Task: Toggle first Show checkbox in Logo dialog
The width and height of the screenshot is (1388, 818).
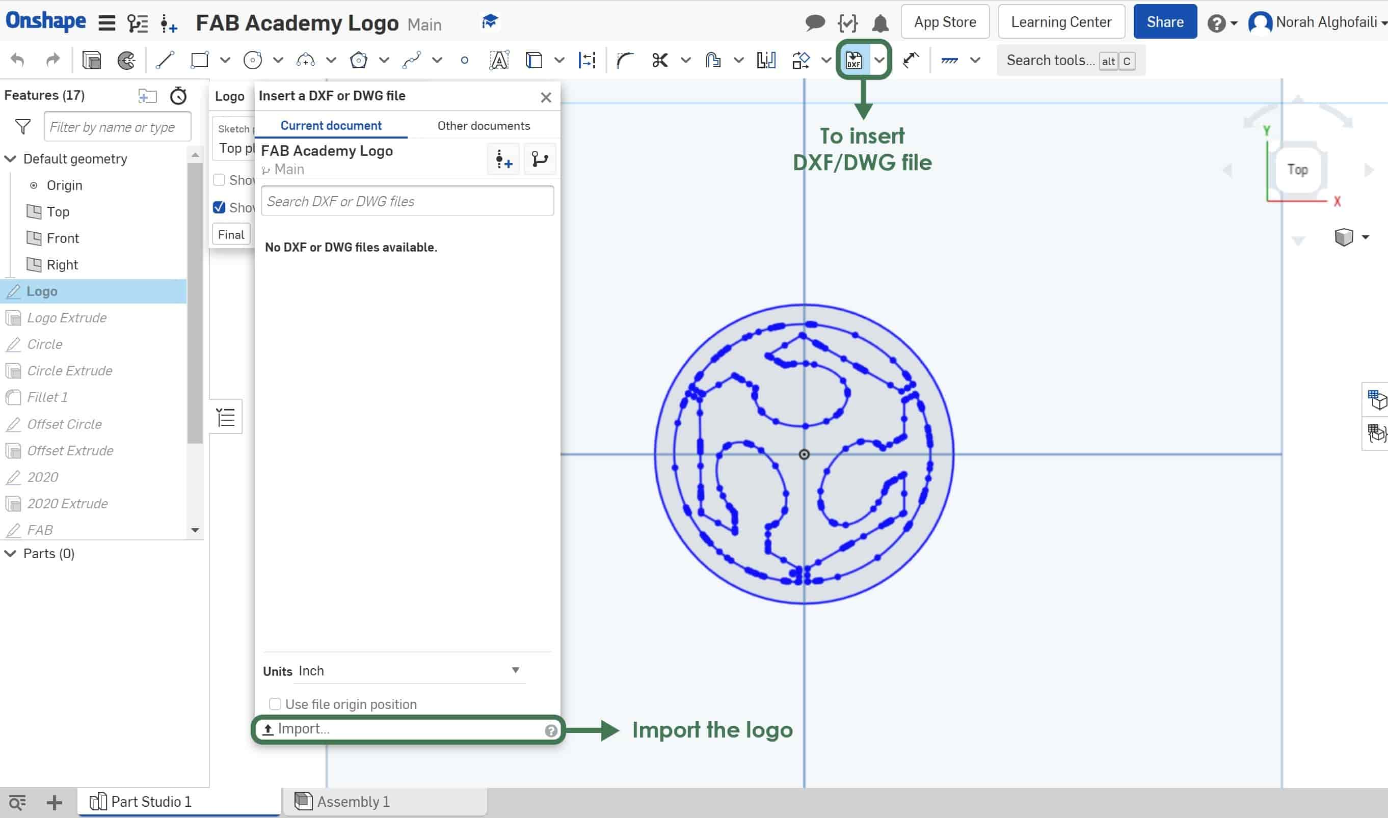Action: pos(219,180)
